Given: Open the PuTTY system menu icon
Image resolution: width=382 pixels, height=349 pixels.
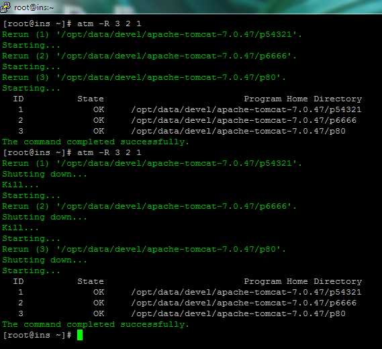Looking at the screenshot, I should (5, 7).
